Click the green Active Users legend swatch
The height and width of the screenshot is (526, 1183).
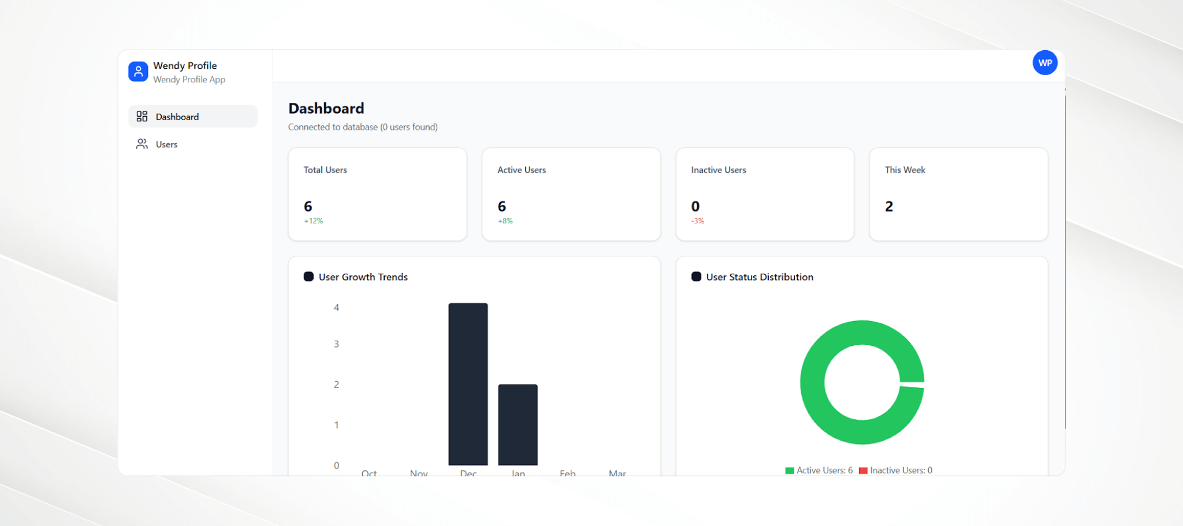click(x=790, y=471)
